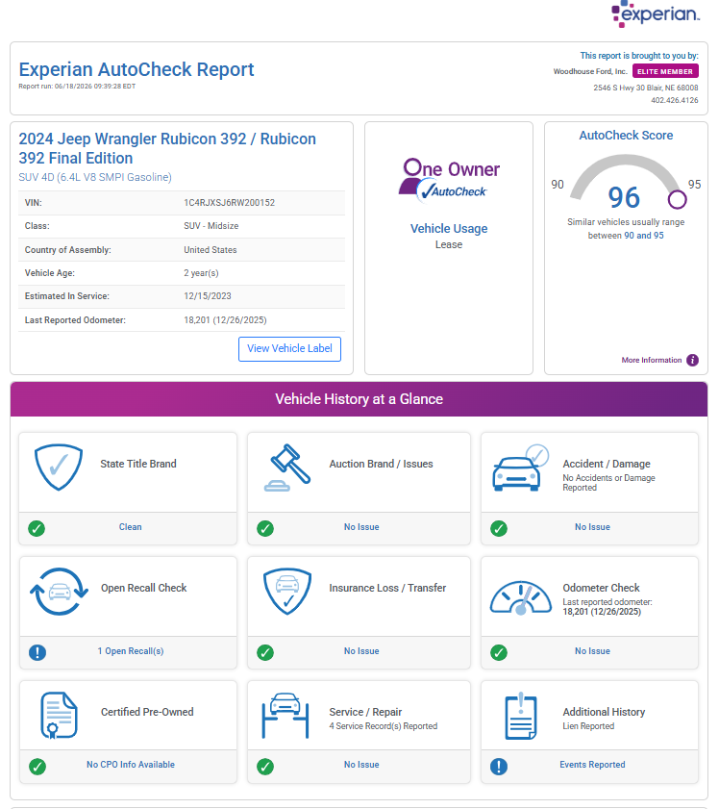Screen dimensions: 719x809
Task: Click the One Owner AutoCheck badge
Action: [449, 180]
